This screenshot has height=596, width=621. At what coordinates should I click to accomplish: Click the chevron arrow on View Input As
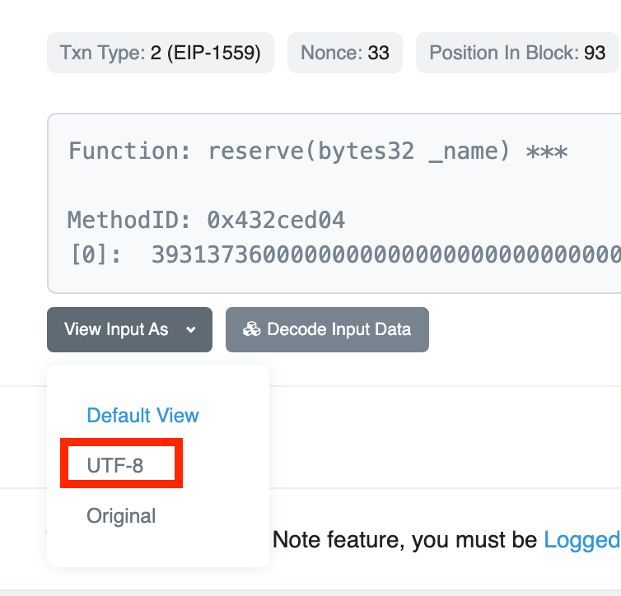click(191, 330)
